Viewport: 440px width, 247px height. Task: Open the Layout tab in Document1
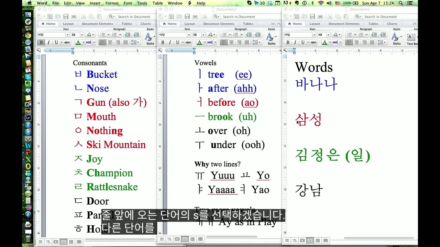point(68,24)
